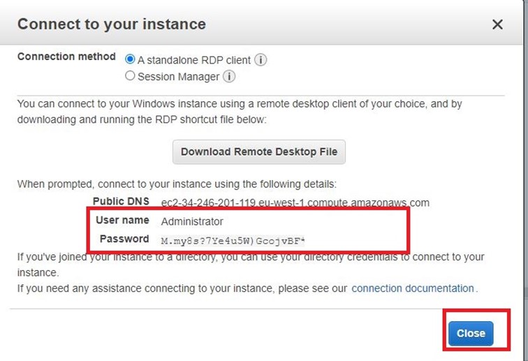Click the When prompted instruction text
This screenshot has width=528, height=361.
click(177, 184)
